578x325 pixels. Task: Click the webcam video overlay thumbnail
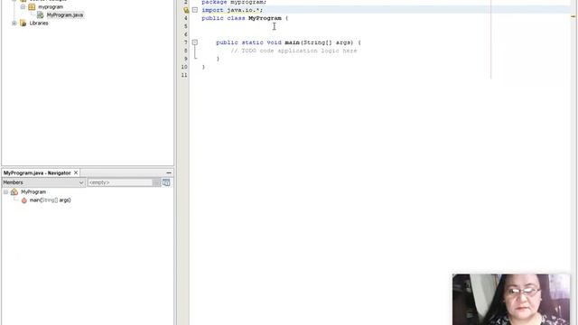(511, 299)
